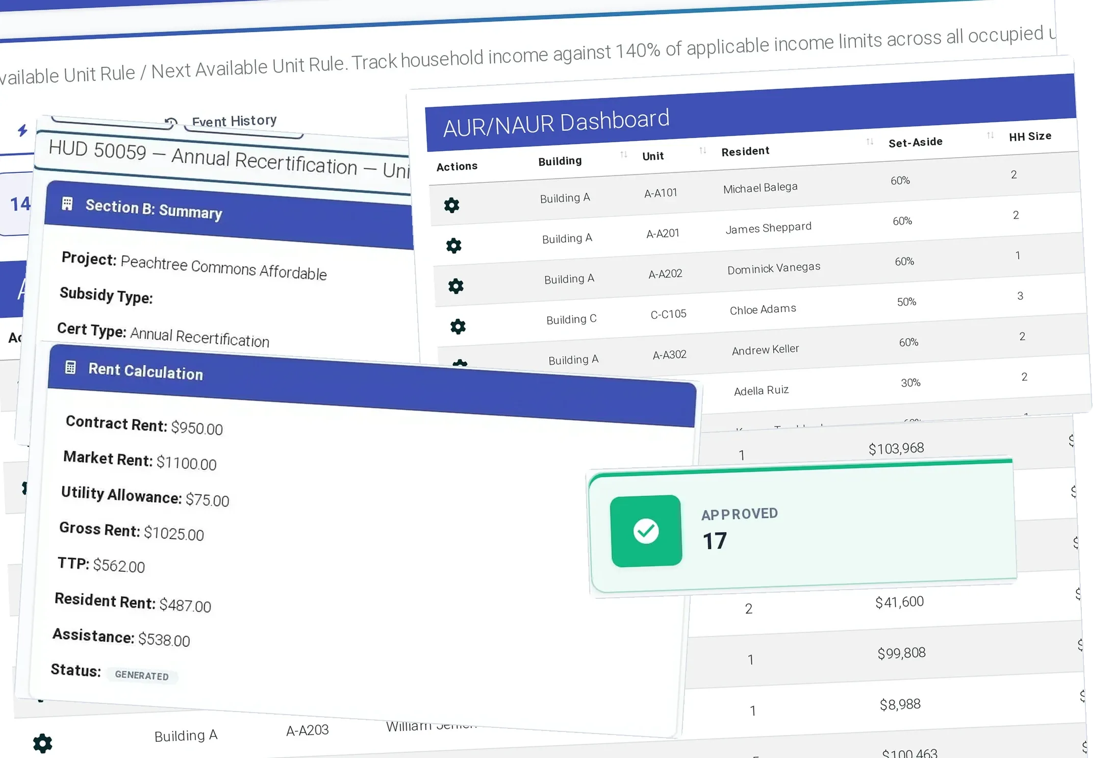1114x758 pixels.
Task: Click the lightning bolt icon
Action: 22,131
